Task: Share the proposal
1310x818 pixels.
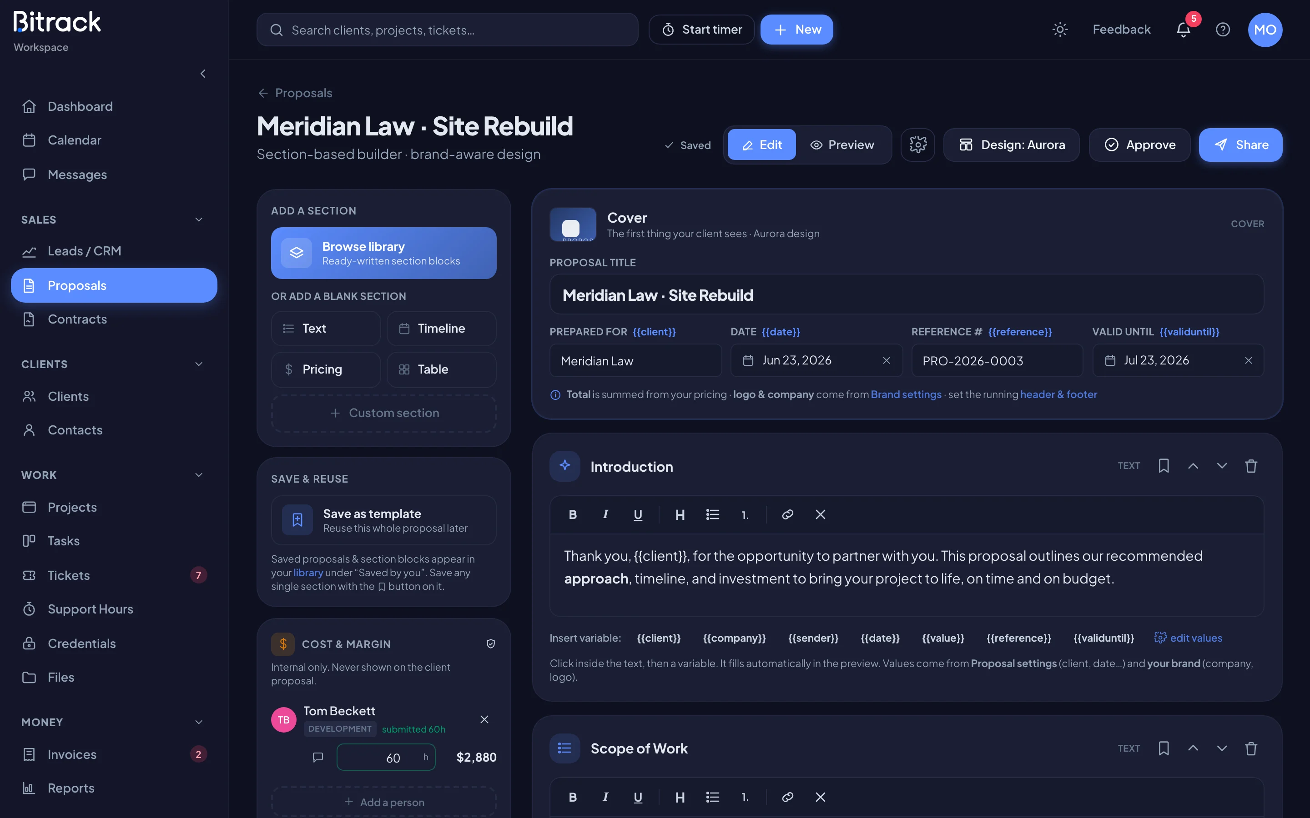Action: click(1240, 145)
